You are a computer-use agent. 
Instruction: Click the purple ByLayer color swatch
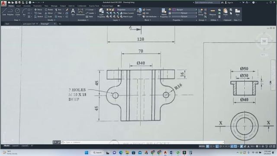point(174,10)
